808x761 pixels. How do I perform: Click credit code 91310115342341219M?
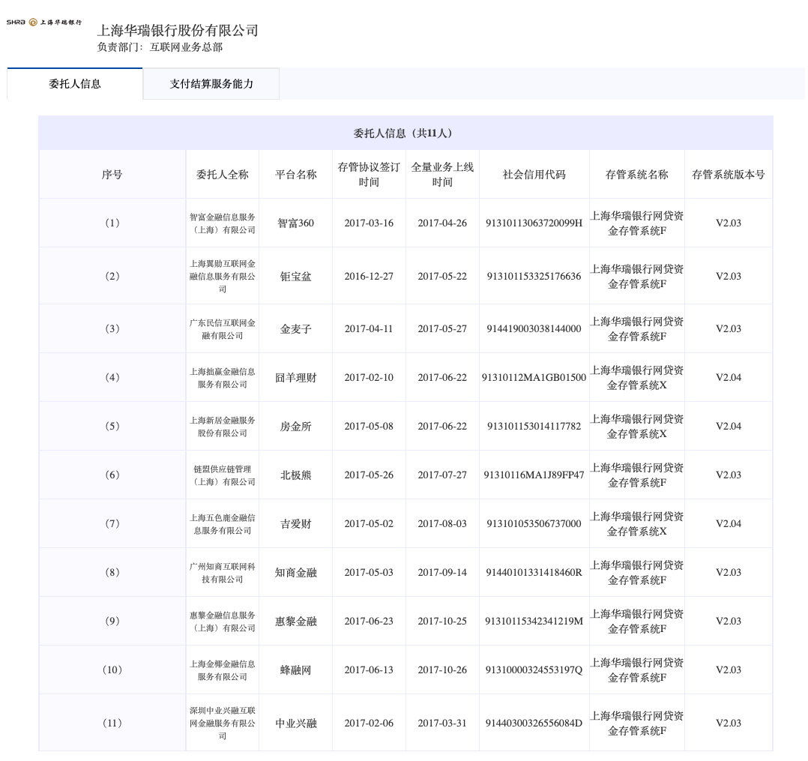coord(534,622)
